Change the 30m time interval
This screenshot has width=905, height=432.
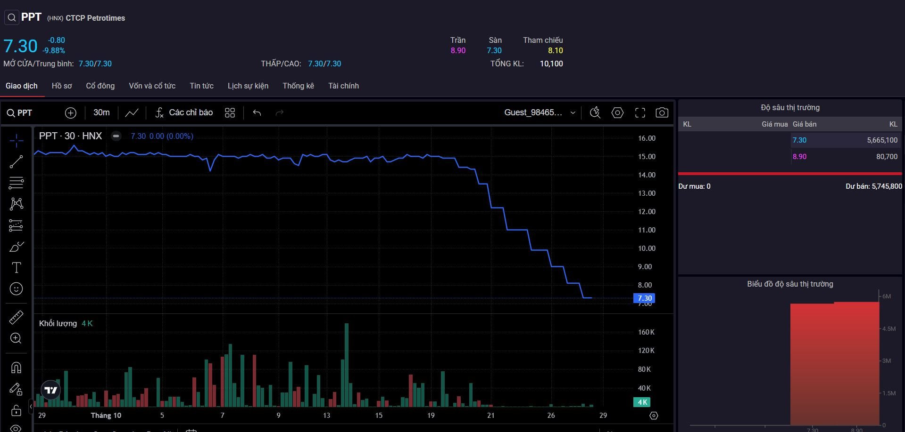tap(101, 113)
